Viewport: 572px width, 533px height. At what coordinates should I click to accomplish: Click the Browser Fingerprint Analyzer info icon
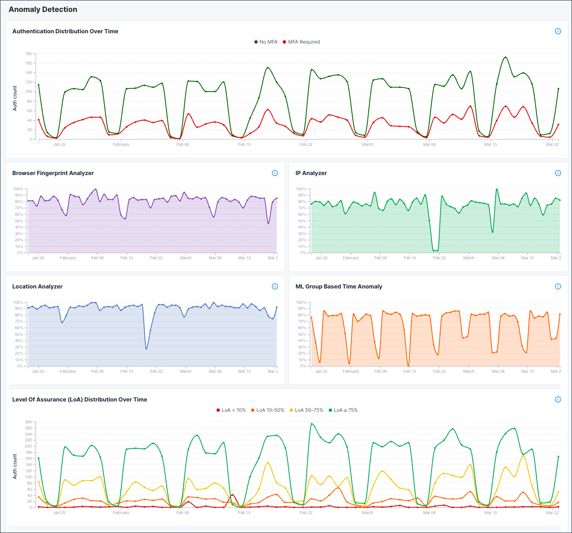click(x=275, y=173)
